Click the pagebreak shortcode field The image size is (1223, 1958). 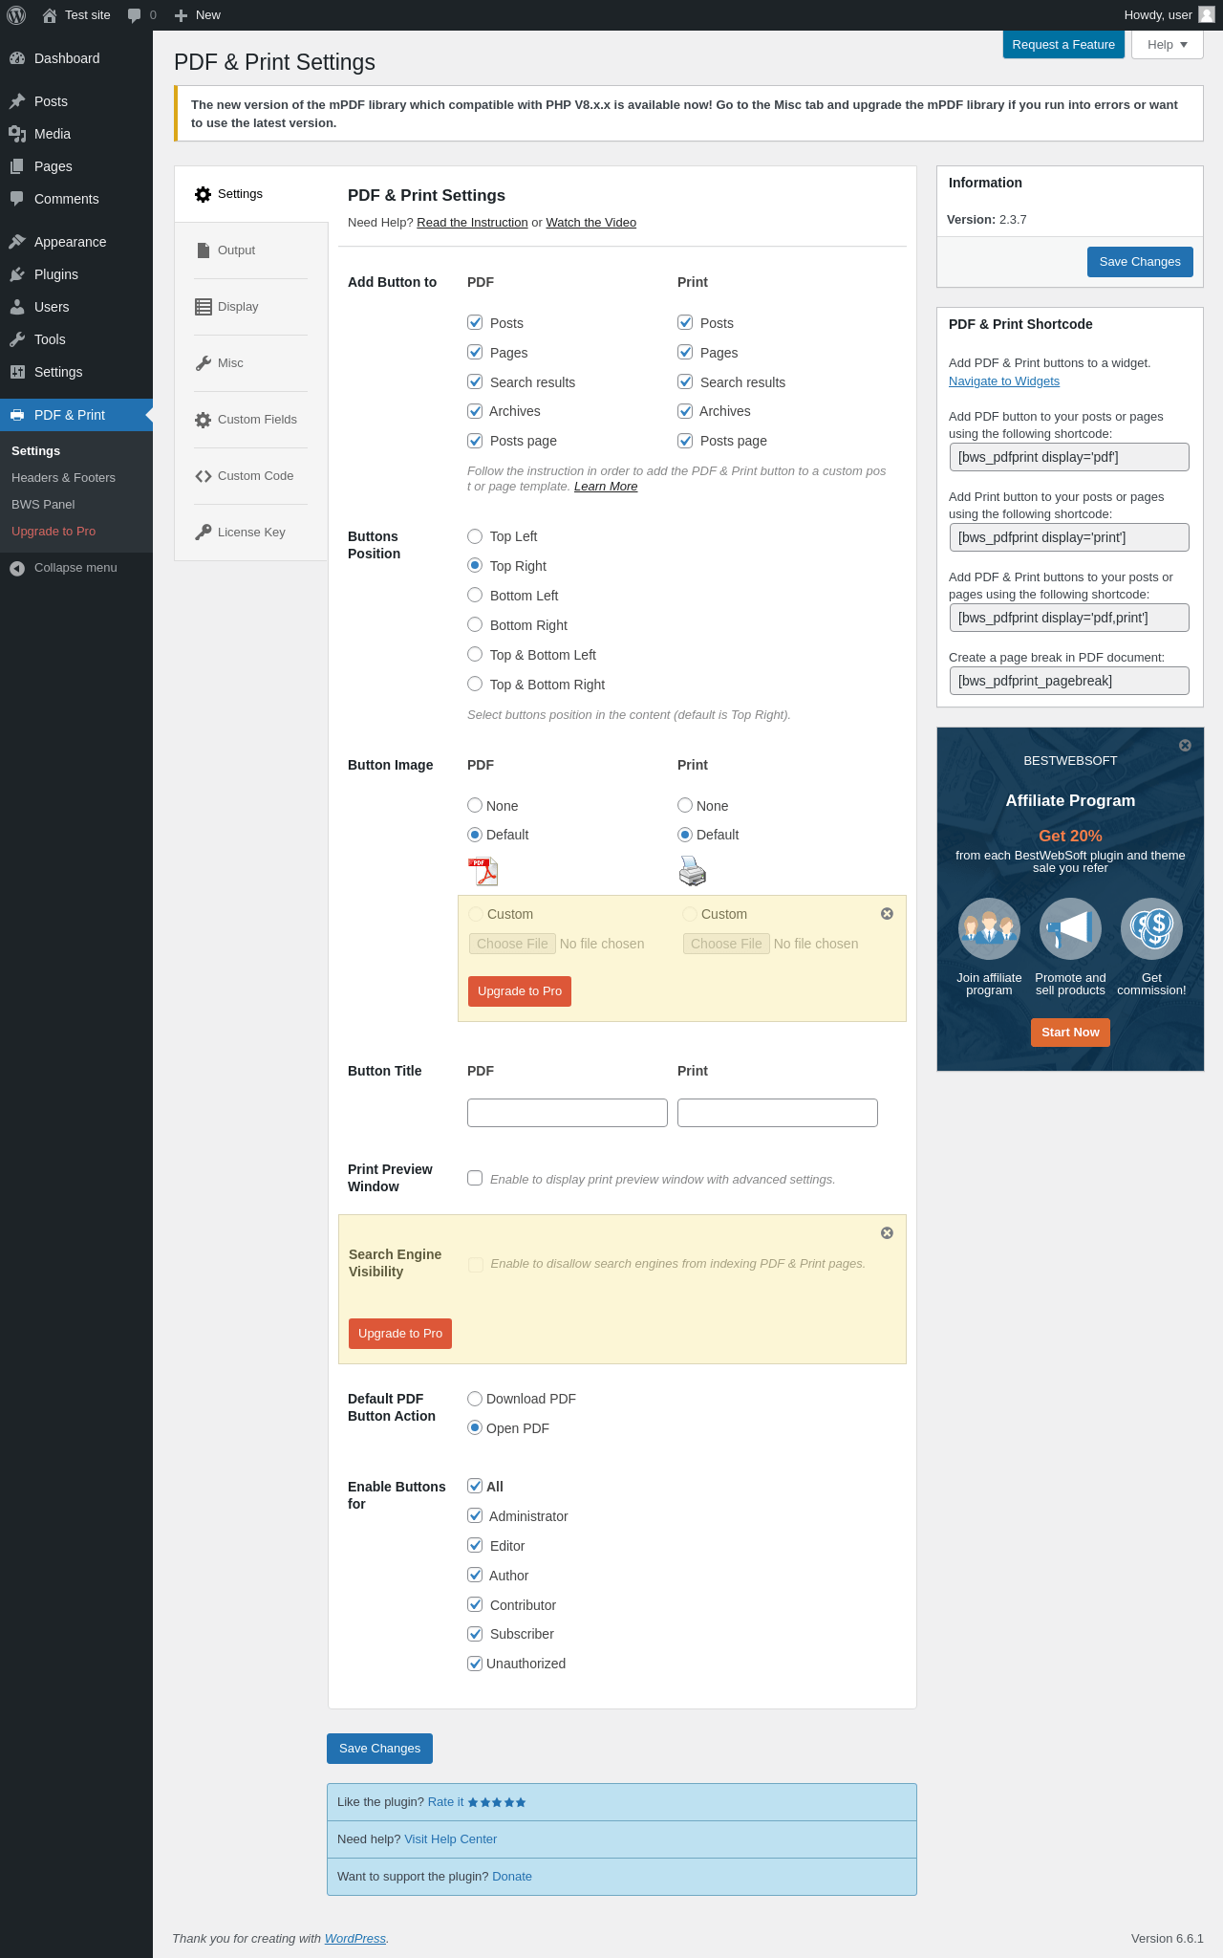1069,681
